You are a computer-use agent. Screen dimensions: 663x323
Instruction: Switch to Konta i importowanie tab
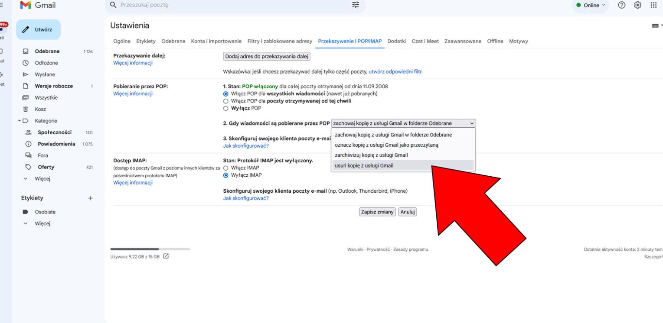coord(216,41)
